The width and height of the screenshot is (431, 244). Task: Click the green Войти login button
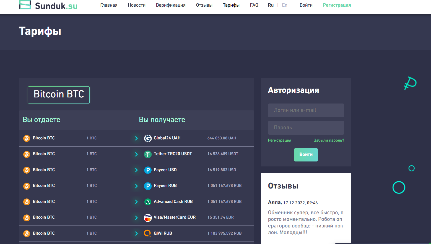pyautogui.click(x=306, y=155)
